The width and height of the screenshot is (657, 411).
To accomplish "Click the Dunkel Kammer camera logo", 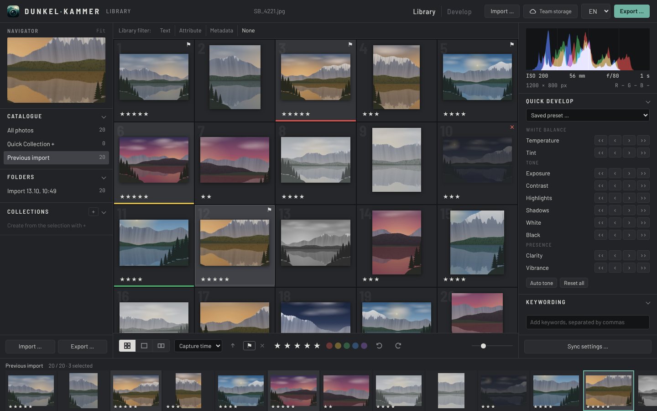I will pyautogui.click(x=13, y=11).
